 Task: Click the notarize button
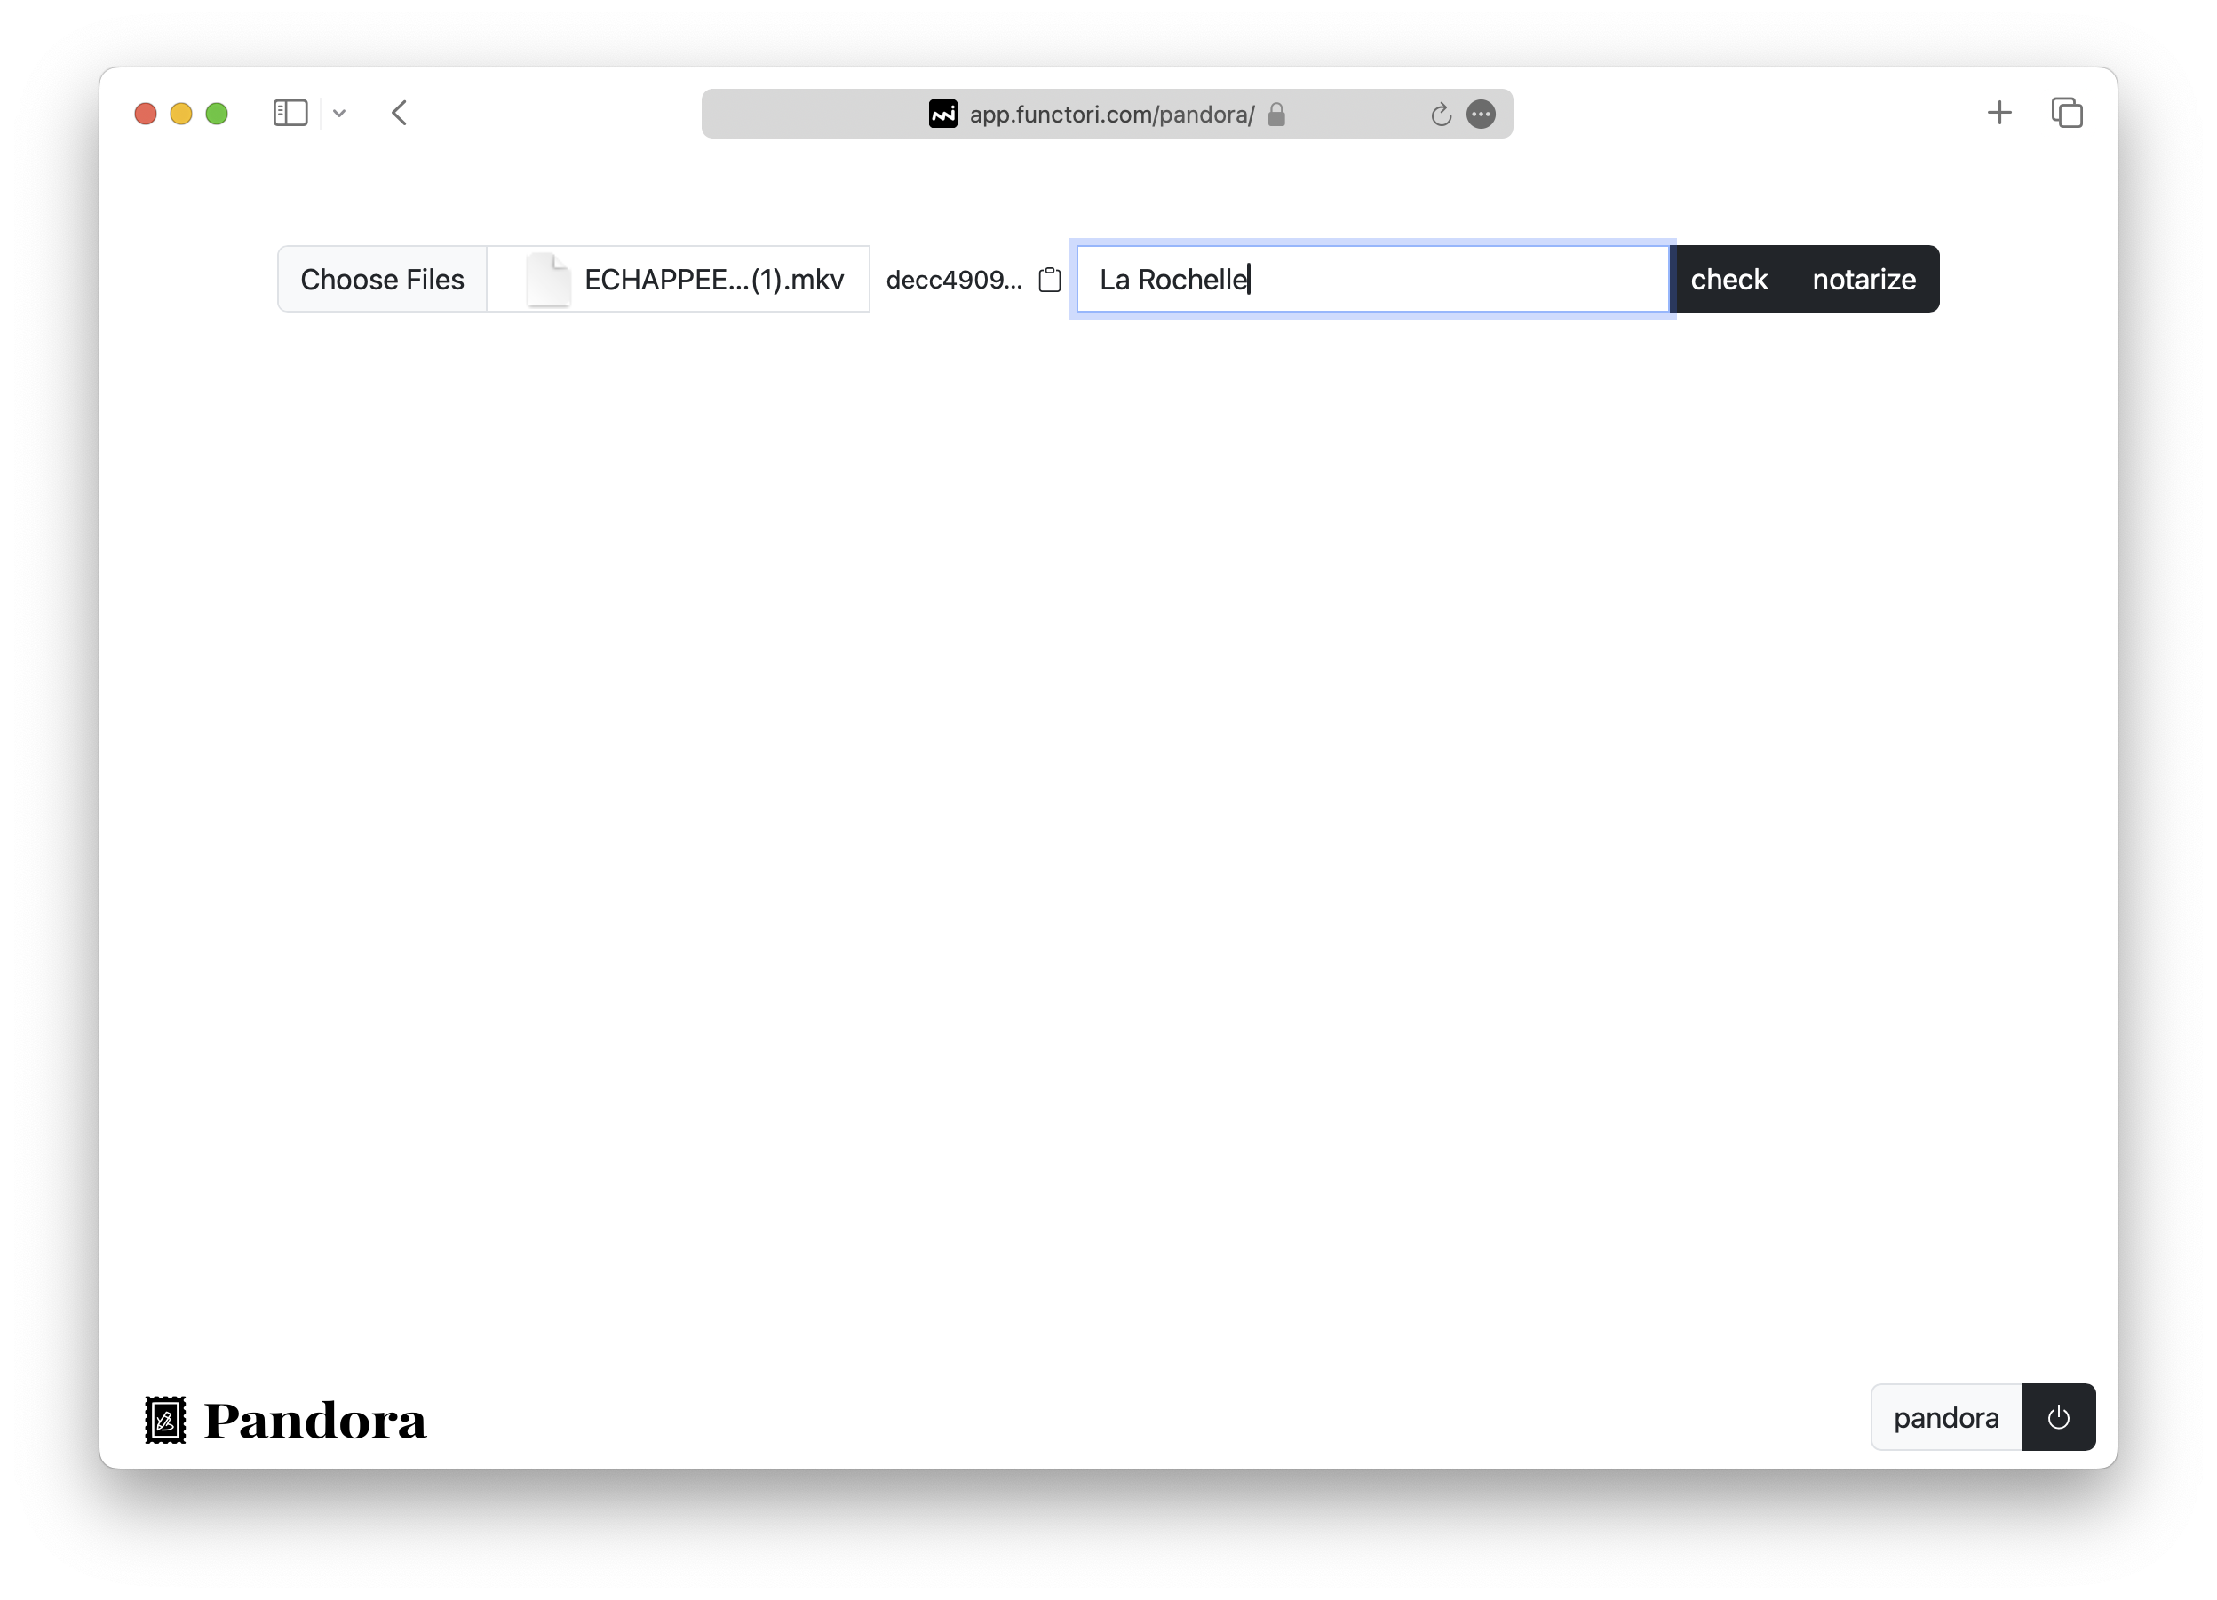tap(1863, 279)
